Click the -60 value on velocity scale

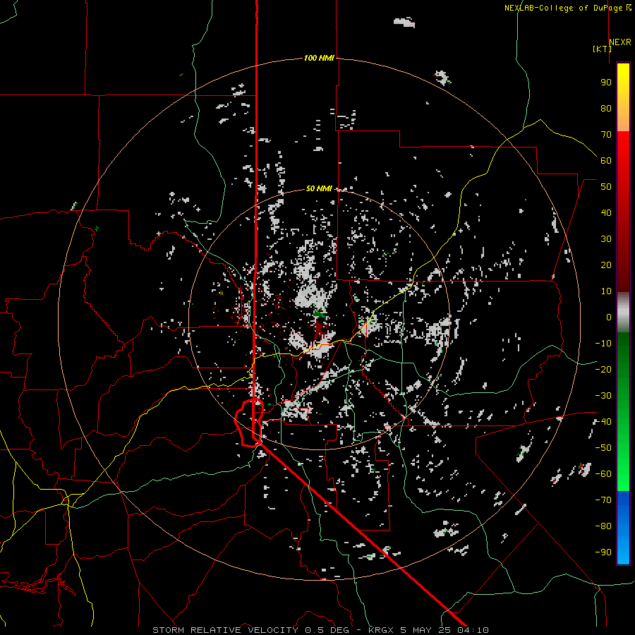point(603,474)
